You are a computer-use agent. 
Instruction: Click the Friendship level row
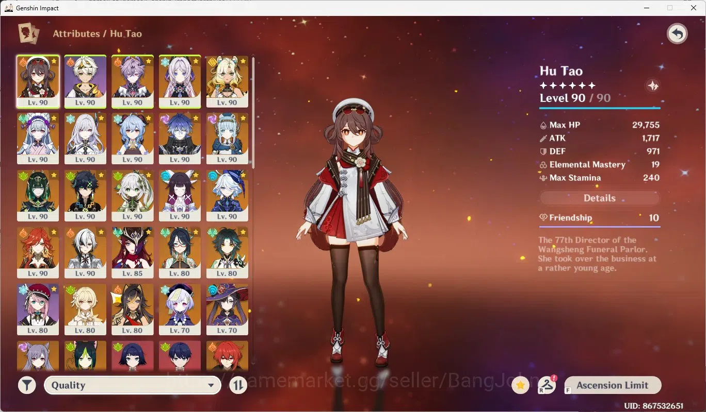pos(600,218)
